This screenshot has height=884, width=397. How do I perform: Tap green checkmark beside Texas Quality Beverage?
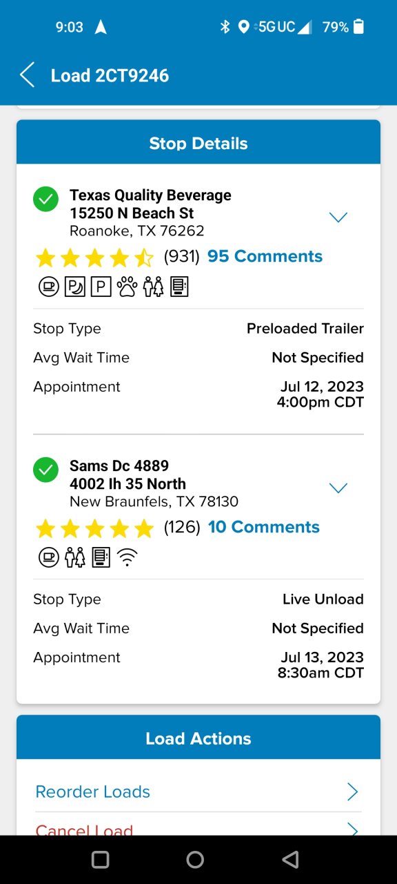(45, 200)
